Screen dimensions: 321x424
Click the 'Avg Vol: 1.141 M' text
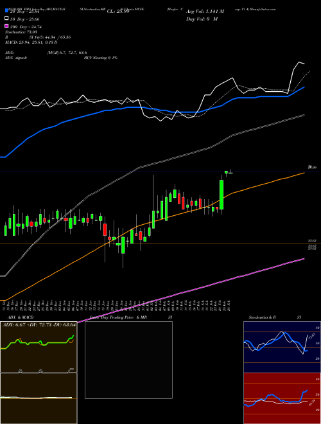pos(205,12)
